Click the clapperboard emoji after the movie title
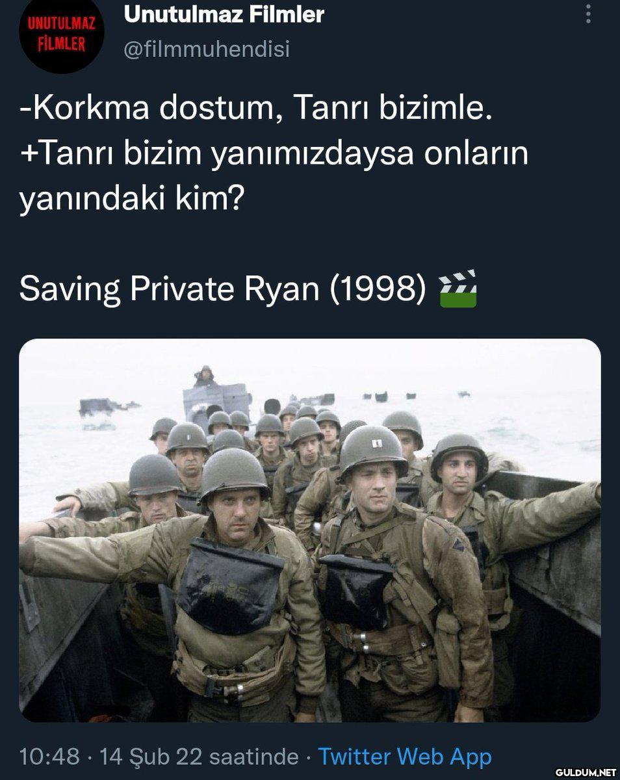Viewport: 620px width, 780px height. click(x=458, y=289)
